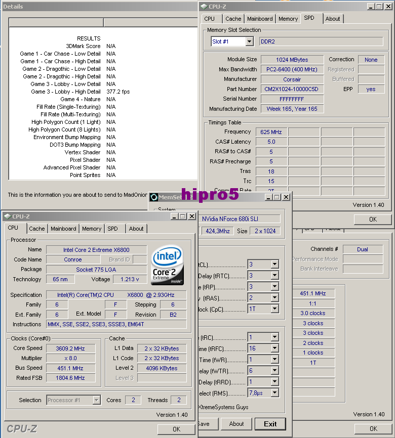Click the Module Size 1024 MBytes value
This screenshot has height=438, width=395.
tap(292, 60)
